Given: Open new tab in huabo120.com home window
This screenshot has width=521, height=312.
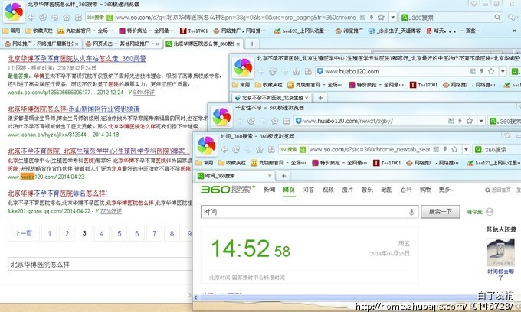Looking at the screenshot, I should click(320, 98).
